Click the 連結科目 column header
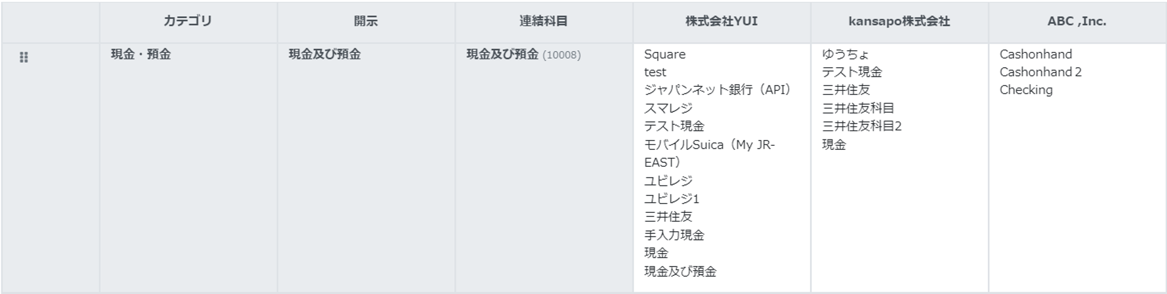The image size is (1167, 294). point(544,22)
